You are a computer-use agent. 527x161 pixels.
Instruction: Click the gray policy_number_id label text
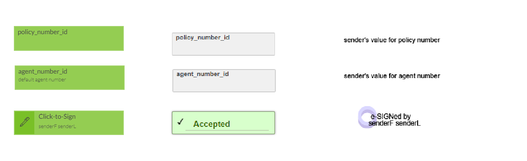[x=203, y=37]
